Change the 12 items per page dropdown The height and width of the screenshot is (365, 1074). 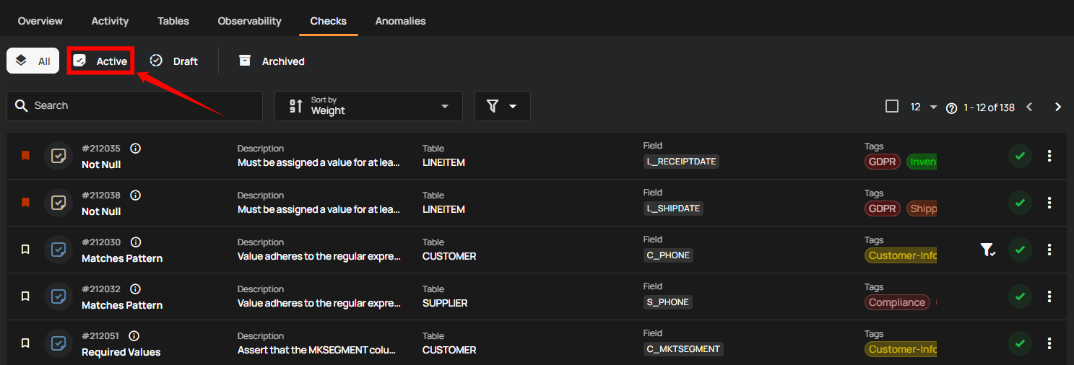pyautogui.click(x=923, y=107)
